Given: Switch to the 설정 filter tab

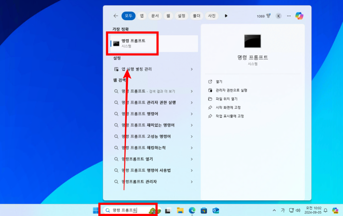Looking at the screenshot, I should click(181, 16).
